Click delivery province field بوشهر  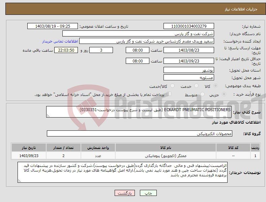(x=189, y=70)
